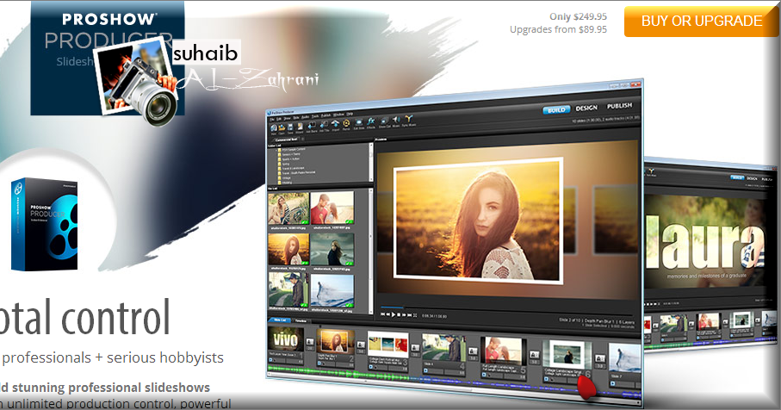Click the Open show toolbar icon
Screen dimensions: 781x410
click(x=282, y=127)
